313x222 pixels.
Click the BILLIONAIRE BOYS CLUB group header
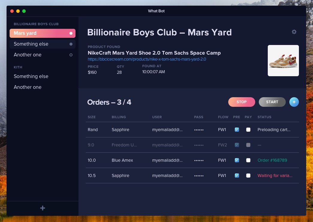point(36,24)
